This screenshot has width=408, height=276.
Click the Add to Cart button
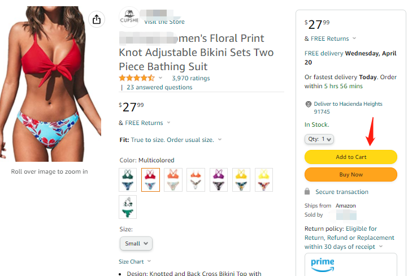[x=351, y=157]
